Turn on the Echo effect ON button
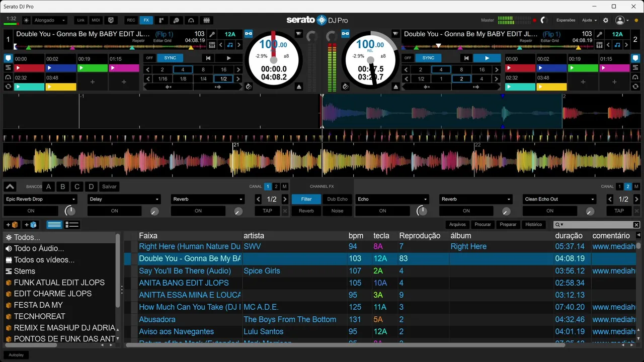This screenshot has height=362, width=644. pos(383,211)
